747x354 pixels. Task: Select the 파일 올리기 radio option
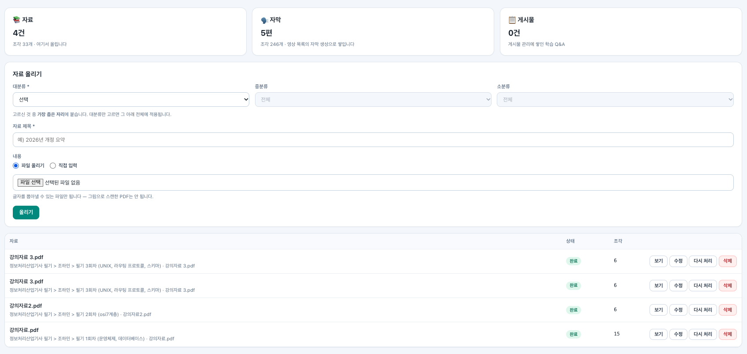pos(16,166)
